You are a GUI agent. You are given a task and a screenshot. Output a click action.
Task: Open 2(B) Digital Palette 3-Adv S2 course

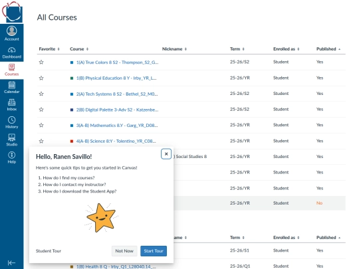click(x=117, y=110)
